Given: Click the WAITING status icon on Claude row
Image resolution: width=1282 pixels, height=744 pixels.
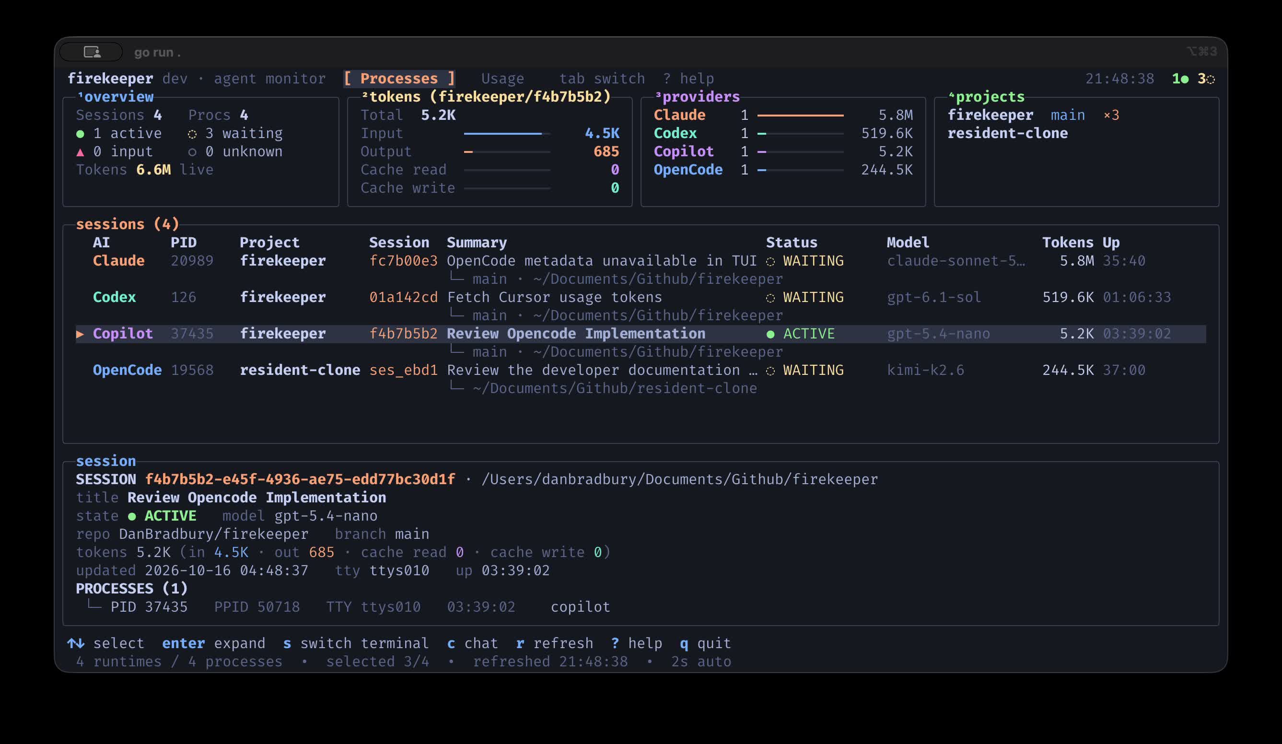Looking at the screenshot, I should (x=770, y=261).
